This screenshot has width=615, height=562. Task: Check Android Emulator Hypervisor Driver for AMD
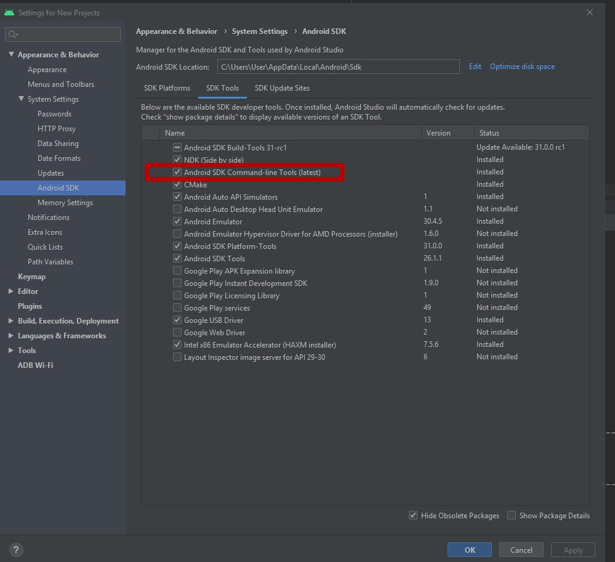pyautogui.click(x=177, y=234)
